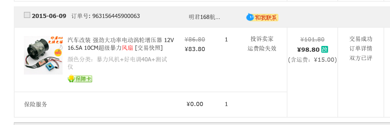The width and height of the screenshot is (390, 125).
Task: View the 交易快照 trade snapshot
Action: coord(149,48)
